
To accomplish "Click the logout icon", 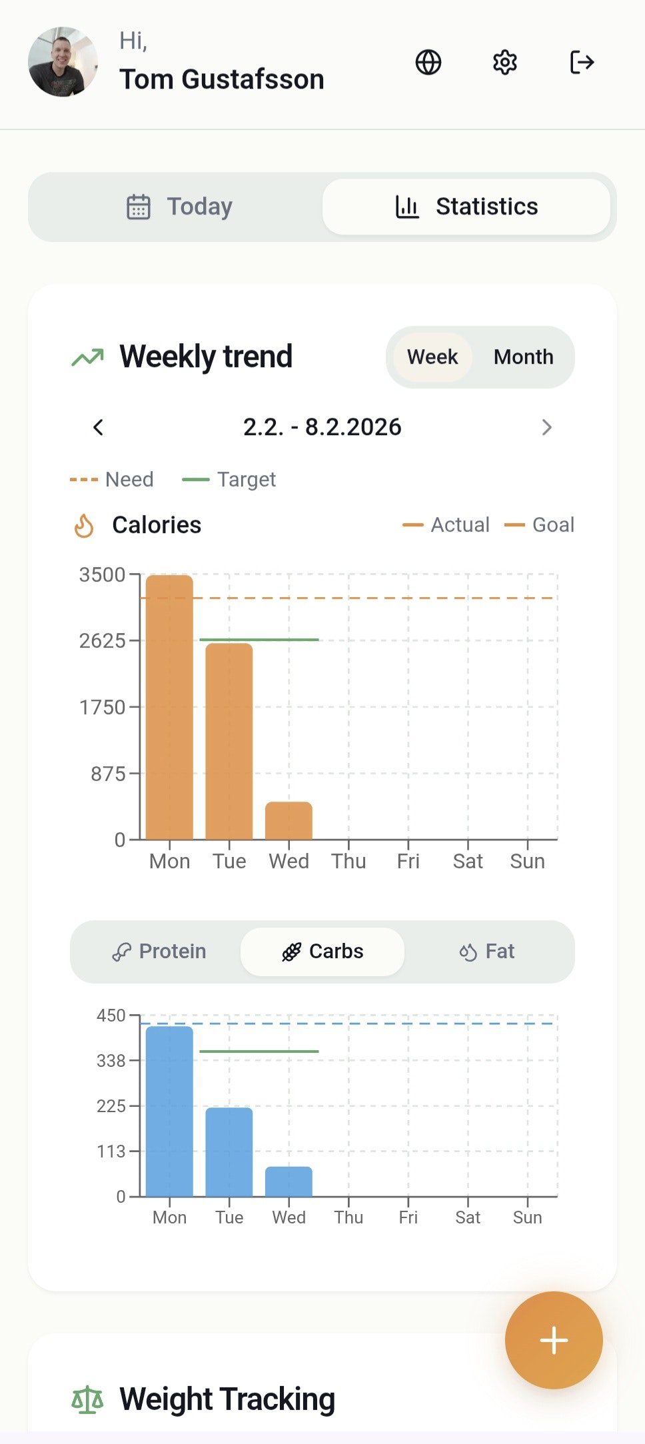I will tap(582, 62).
